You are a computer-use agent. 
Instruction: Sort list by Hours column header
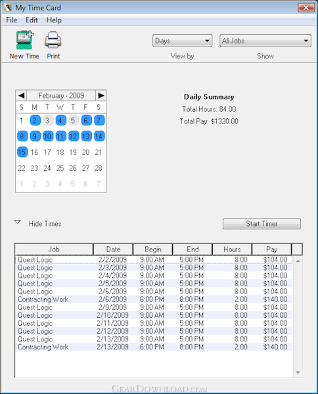click(x=232, y=250)
